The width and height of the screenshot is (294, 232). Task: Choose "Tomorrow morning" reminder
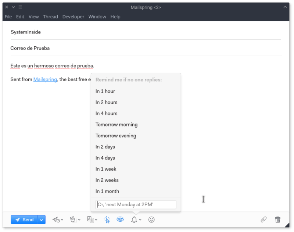116,125
